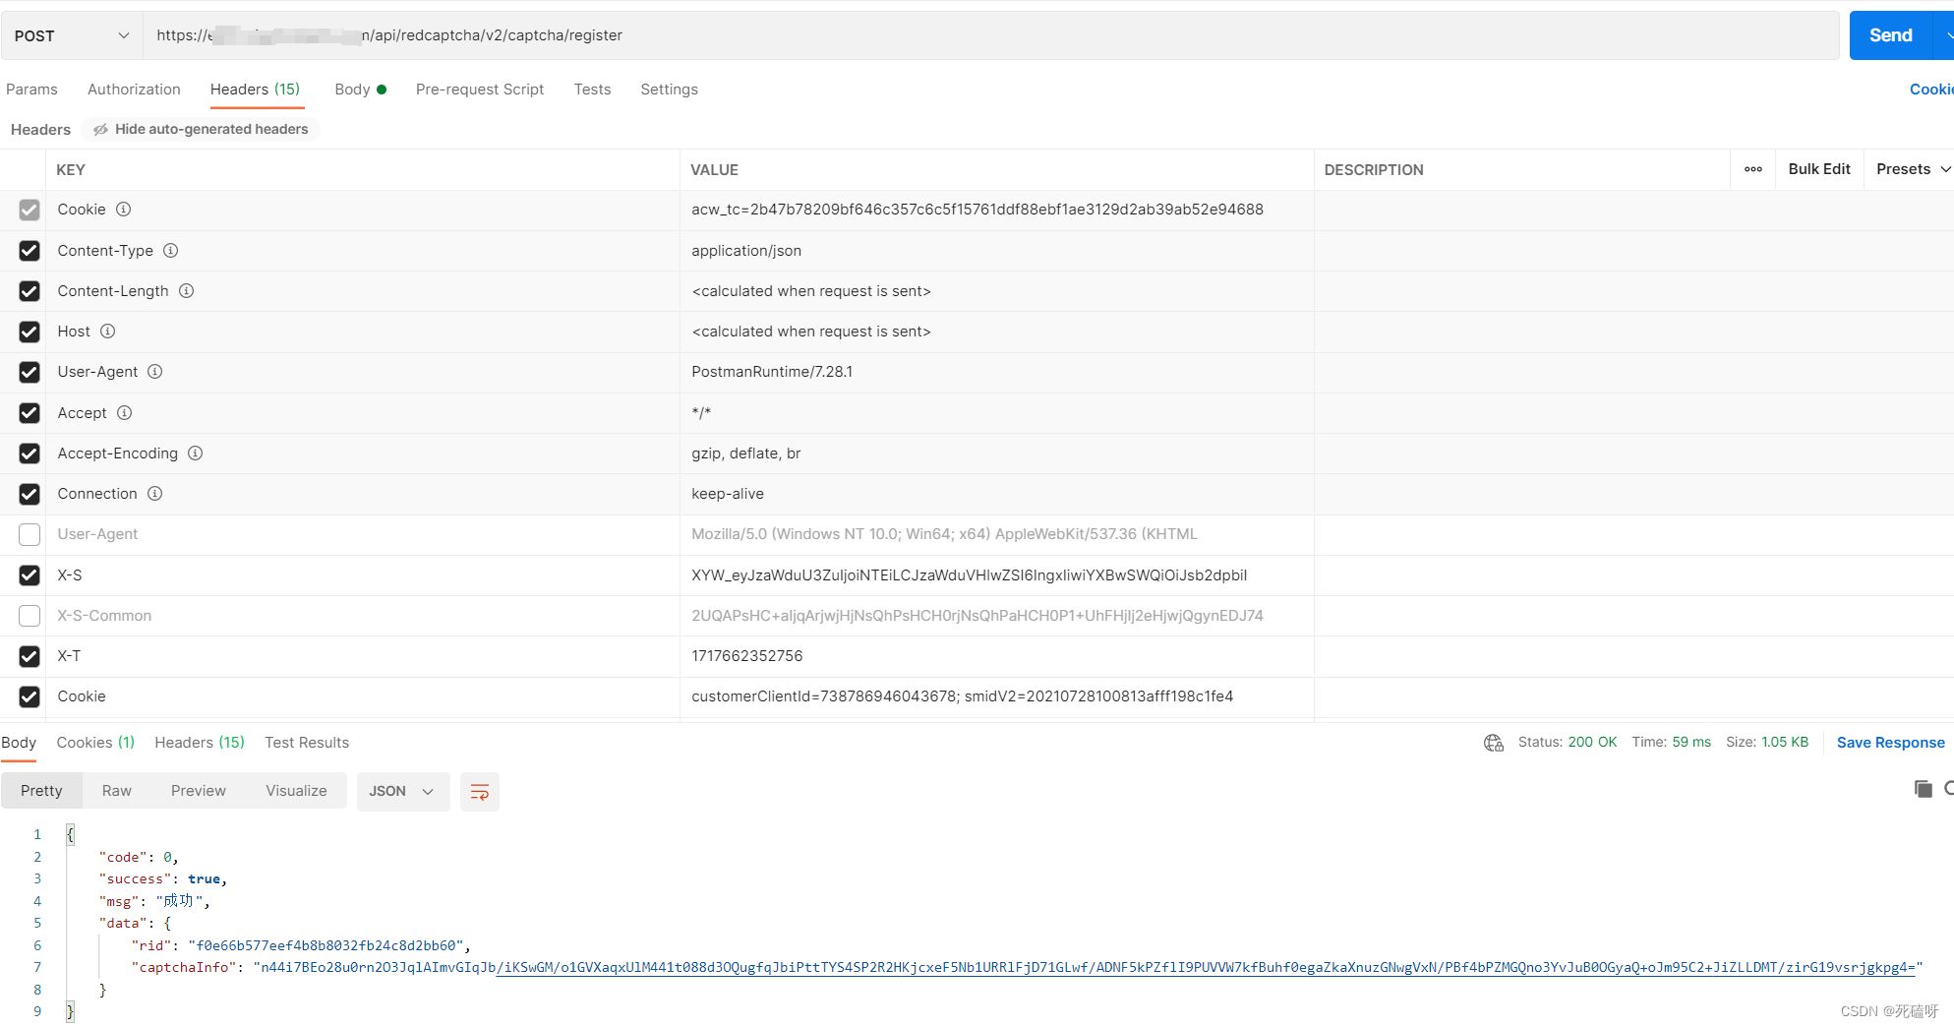Click the info icon beside checked User-Agent
The image size is (1954, 1027).
coord(155,372)
